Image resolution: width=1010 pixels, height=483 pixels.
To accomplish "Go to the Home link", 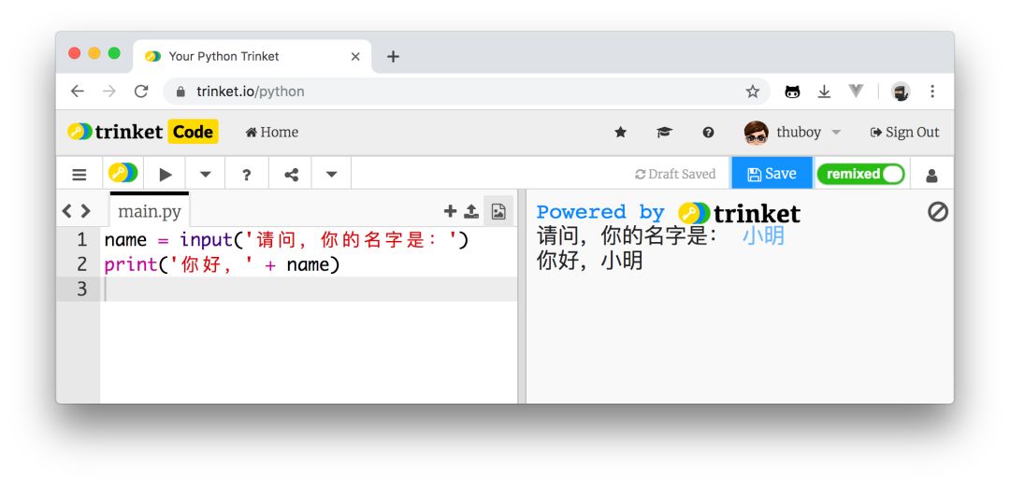I will 272,133.
